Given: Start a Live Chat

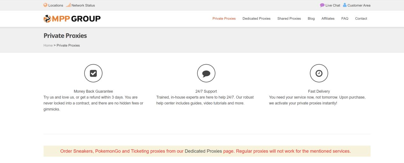Looking at the screenshot, I should pos(333,5).
